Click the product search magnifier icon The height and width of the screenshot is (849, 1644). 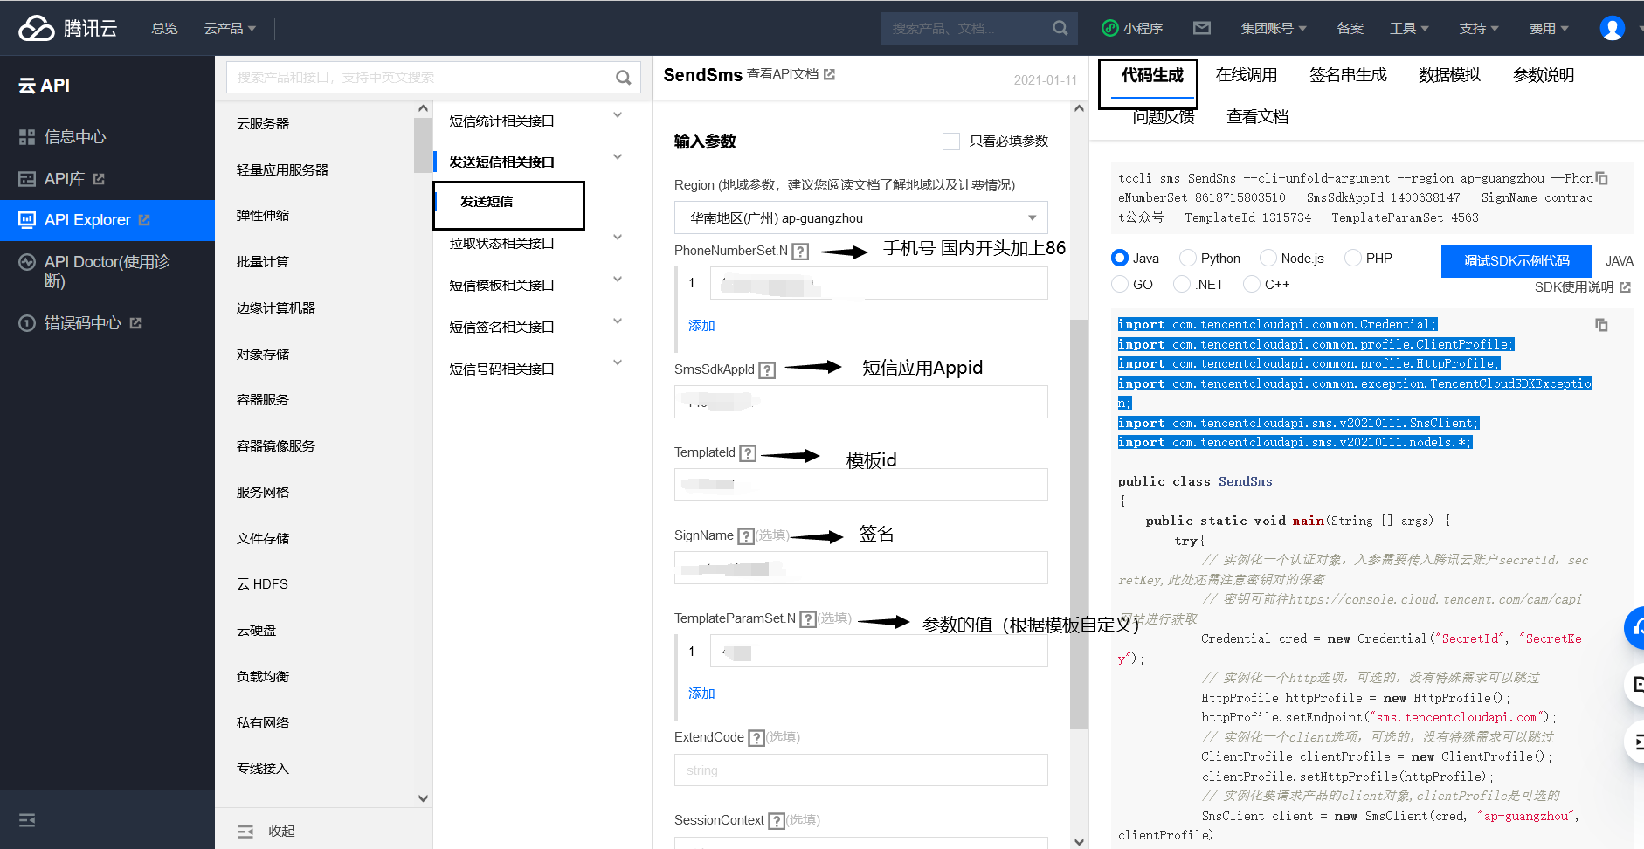(x=623, y=78)
